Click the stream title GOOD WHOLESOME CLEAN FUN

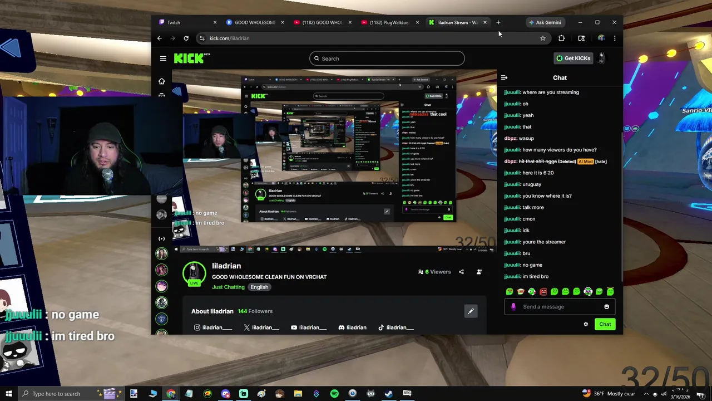[269, 277]
